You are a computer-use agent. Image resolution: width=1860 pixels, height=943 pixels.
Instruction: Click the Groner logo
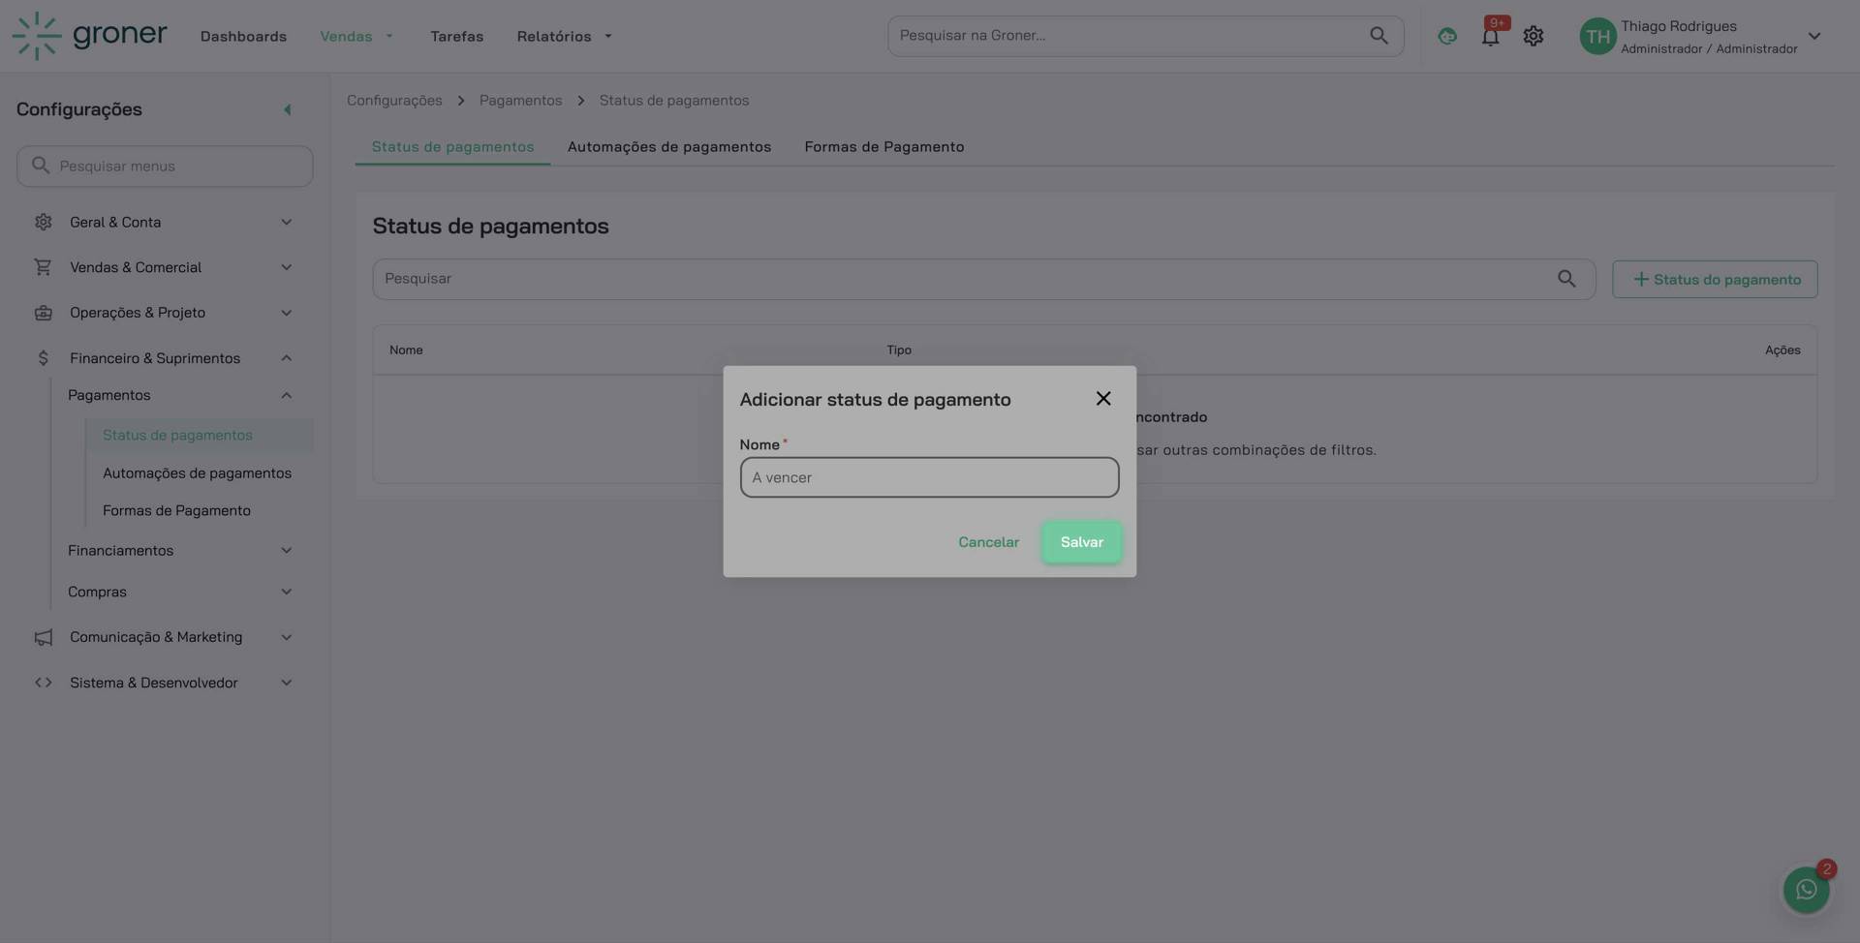pos(90,36)
